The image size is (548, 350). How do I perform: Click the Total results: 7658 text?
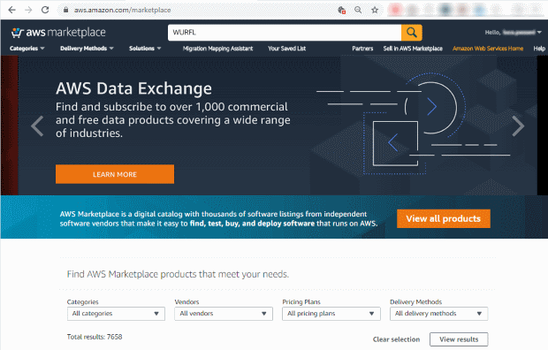pyautogui.click(x=95, y=337)
